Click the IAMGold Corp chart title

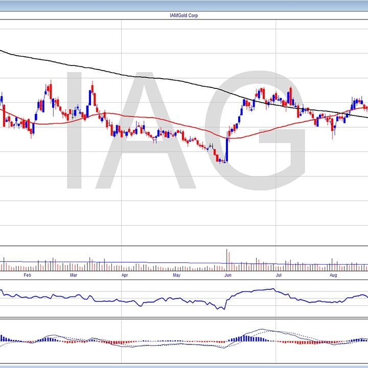click(x=183, y=16)
